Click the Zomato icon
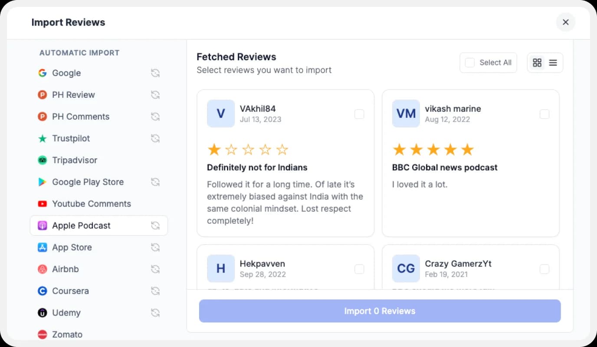Viewport: 597px width, 347px height. (x=42, y=334)
